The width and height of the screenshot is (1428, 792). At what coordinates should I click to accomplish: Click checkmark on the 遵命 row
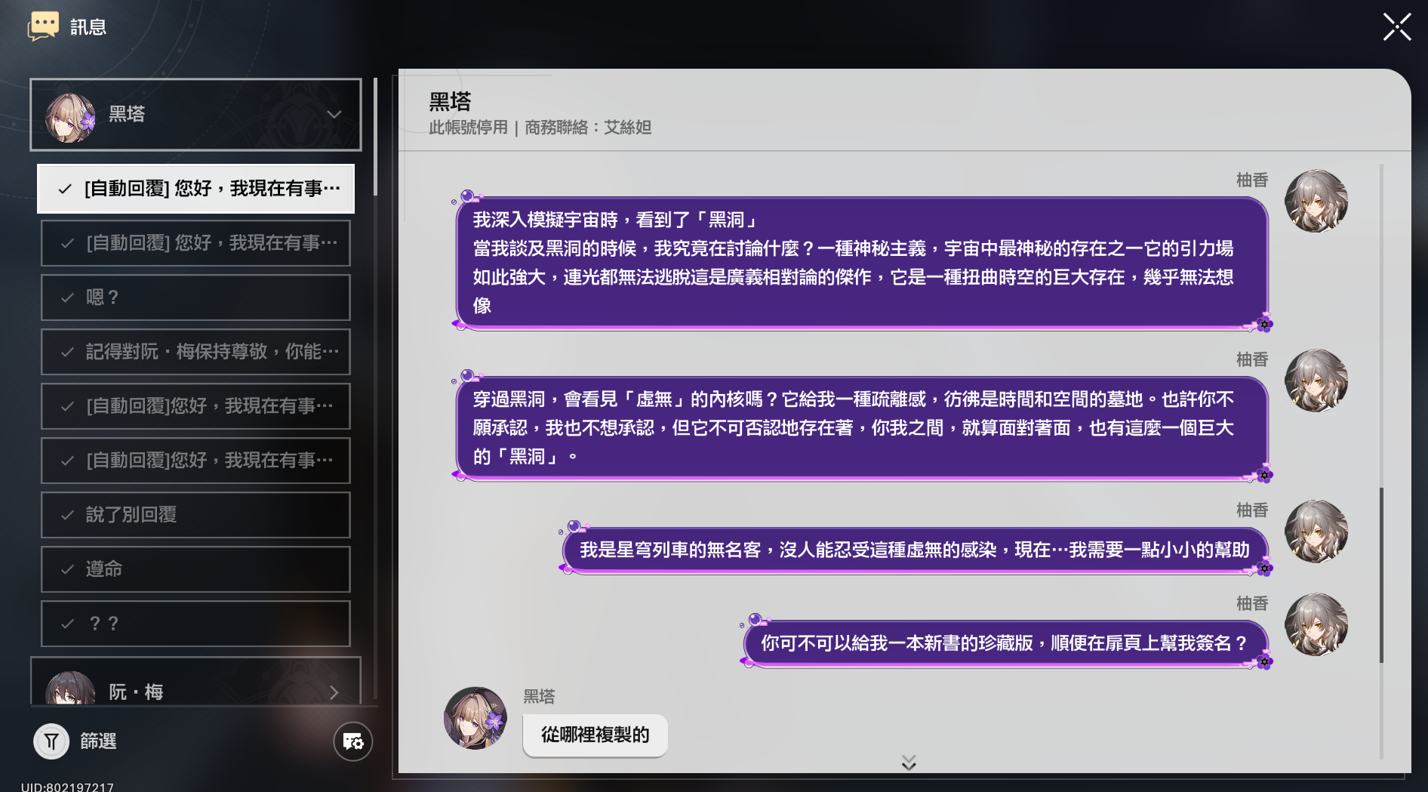click(68, 569)
